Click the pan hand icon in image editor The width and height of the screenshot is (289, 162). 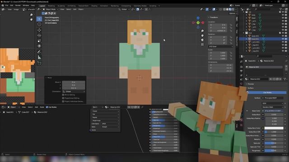coord(31,19)
